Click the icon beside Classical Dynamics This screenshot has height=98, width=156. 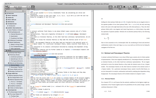pos(10,34)
